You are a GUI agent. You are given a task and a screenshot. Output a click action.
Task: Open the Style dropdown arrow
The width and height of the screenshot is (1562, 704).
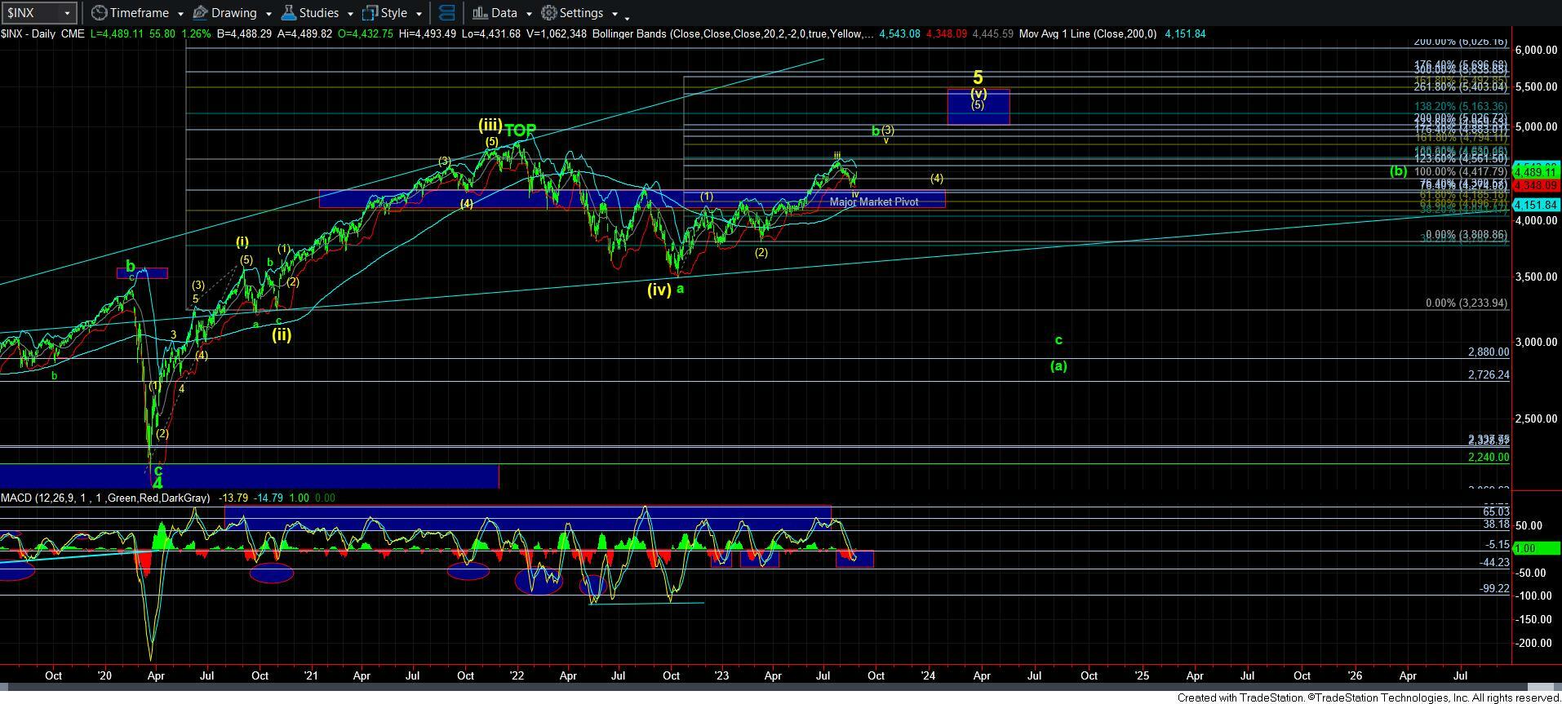click(419, 14)
